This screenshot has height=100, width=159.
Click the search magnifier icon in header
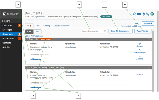[135, 14]
